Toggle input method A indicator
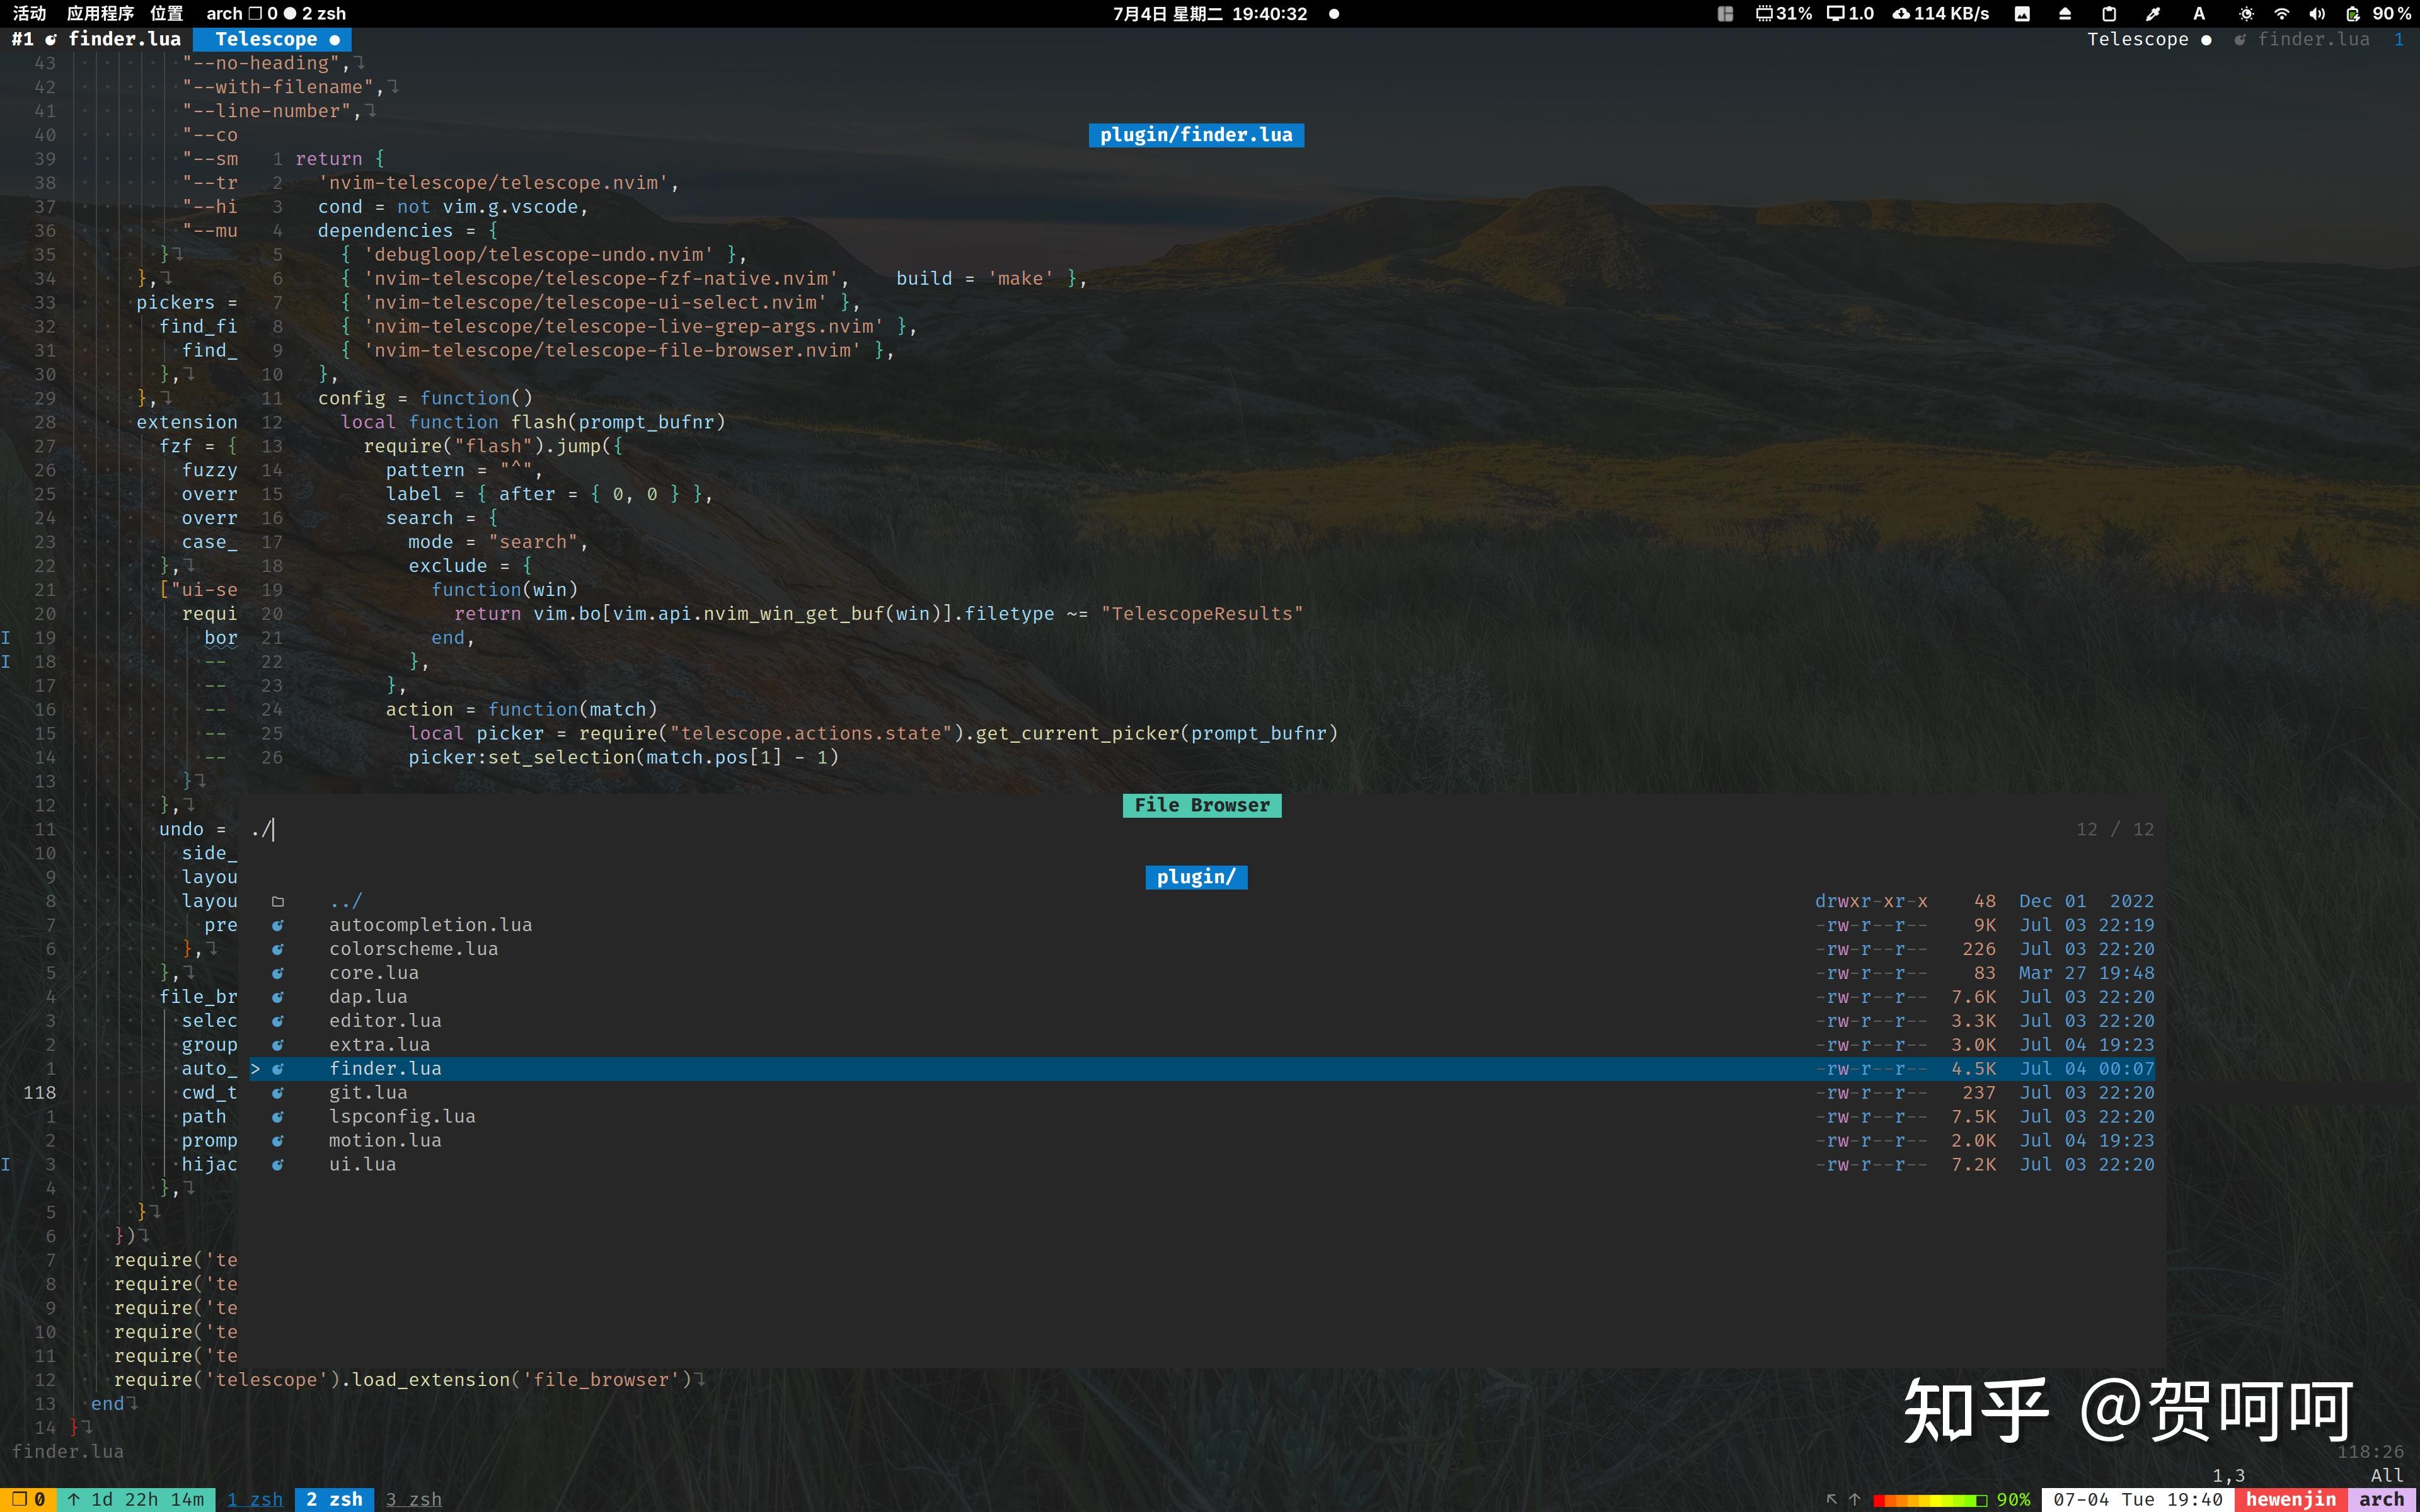This screenshot has height=1512, width=2420. coord(2199,14)
